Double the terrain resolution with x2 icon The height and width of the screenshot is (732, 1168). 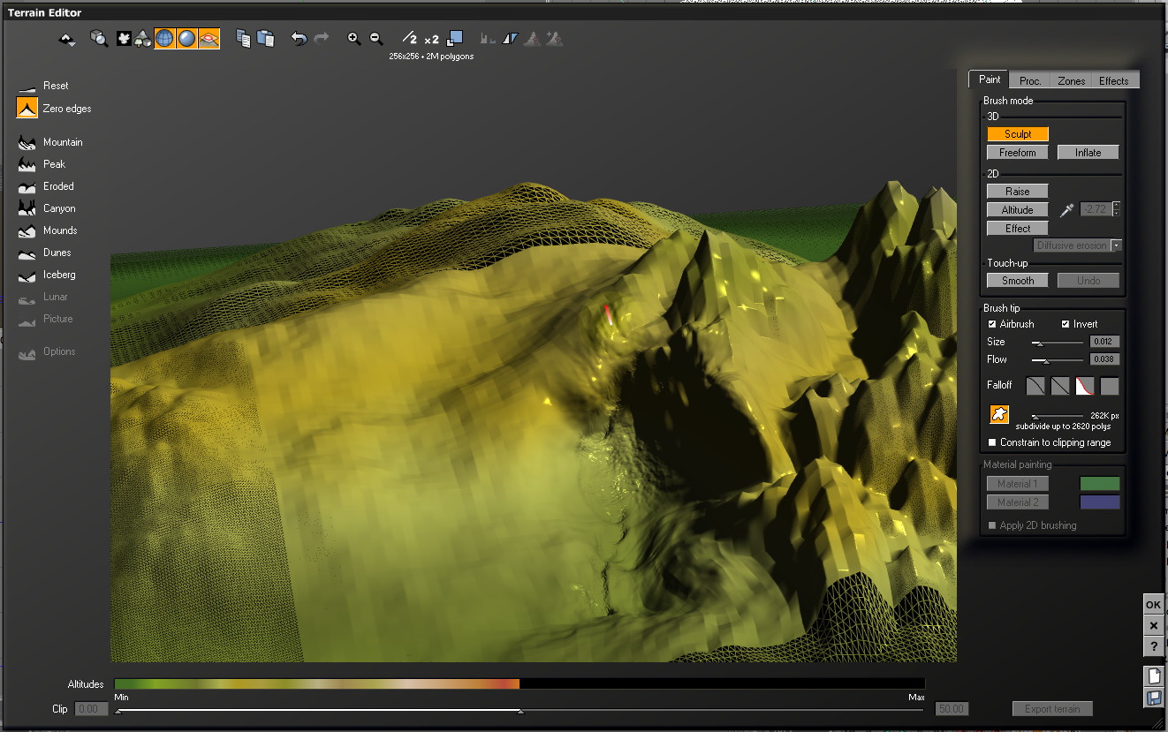point(431,40)
